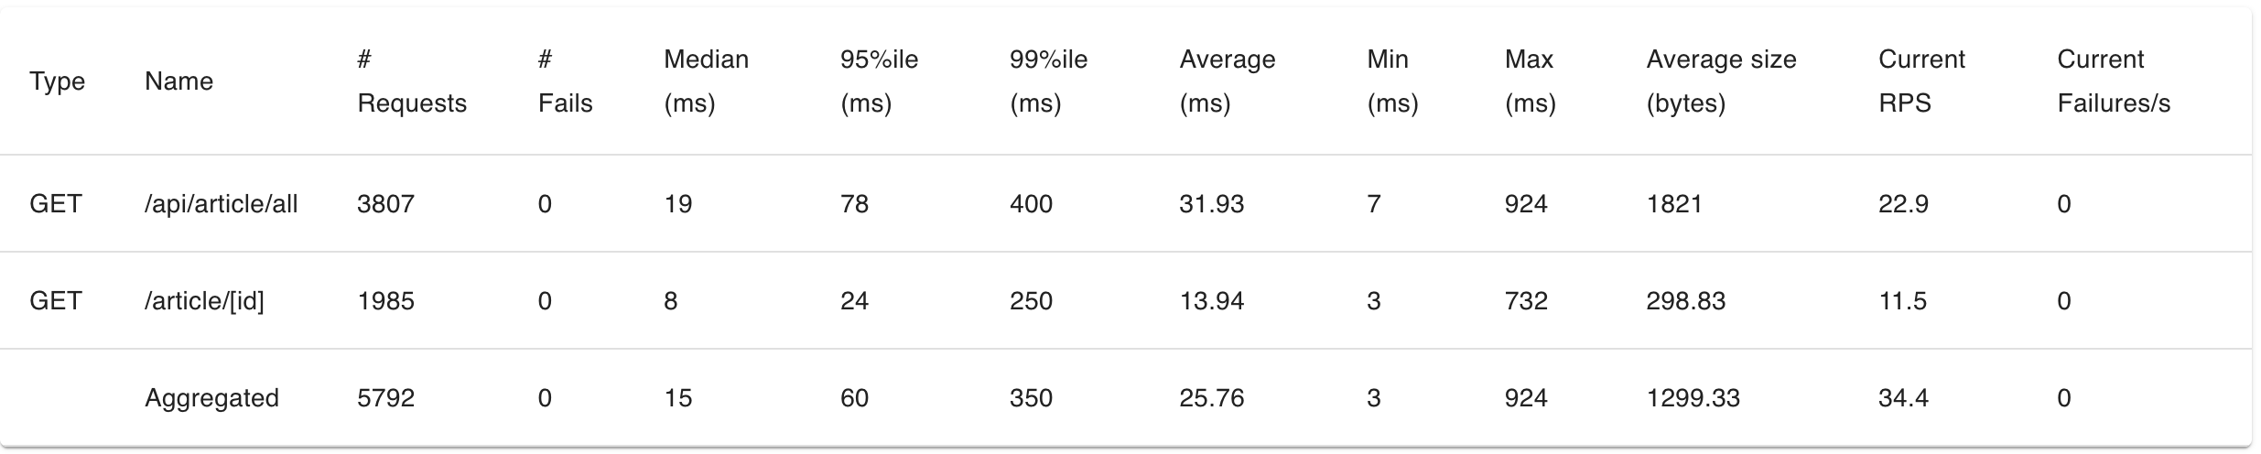Click the Min (ms) header
Viewport: 2261px width, 454px height.
click(x=1392, y=81)
